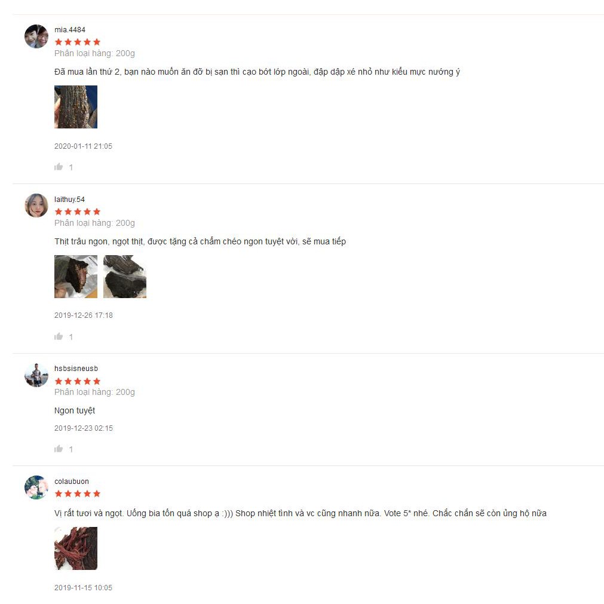The height and width of the screenshot is (604, 604).
Task: Click the like count beside hsbsisneusb's thumbs-up
Action: click(71, 449)
